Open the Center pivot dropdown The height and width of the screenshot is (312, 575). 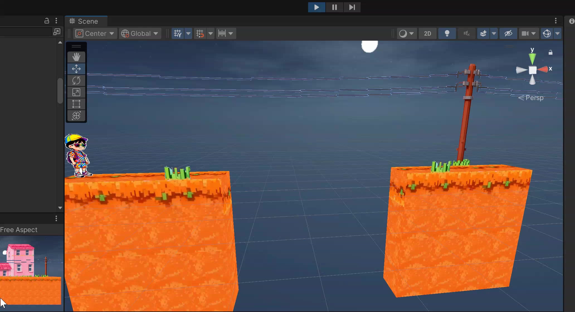tap(95, 33)
